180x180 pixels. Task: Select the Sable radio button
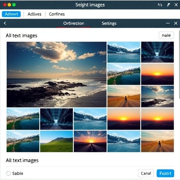8,173
